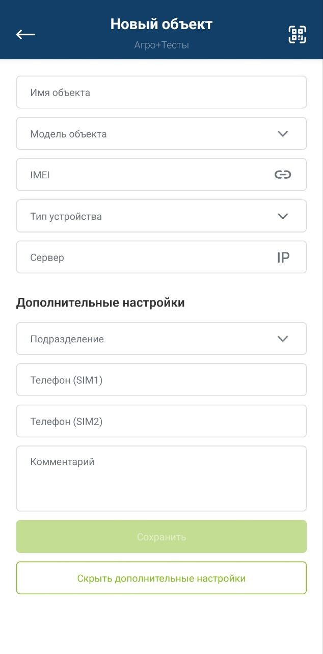Expand the Подразделение chevron

coord(283,339)
